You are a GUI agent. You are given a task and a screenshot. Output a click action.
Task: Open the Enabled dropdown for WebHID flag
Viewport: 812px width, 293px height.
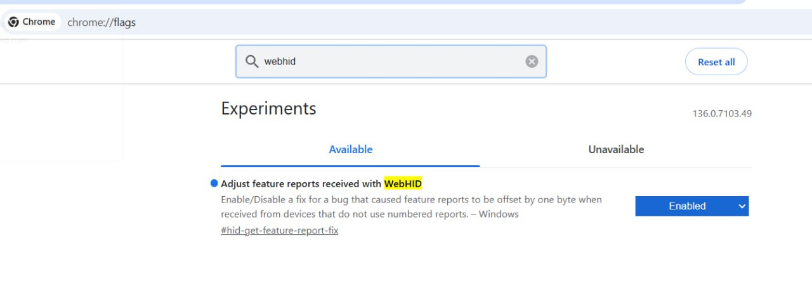(692, 206)
